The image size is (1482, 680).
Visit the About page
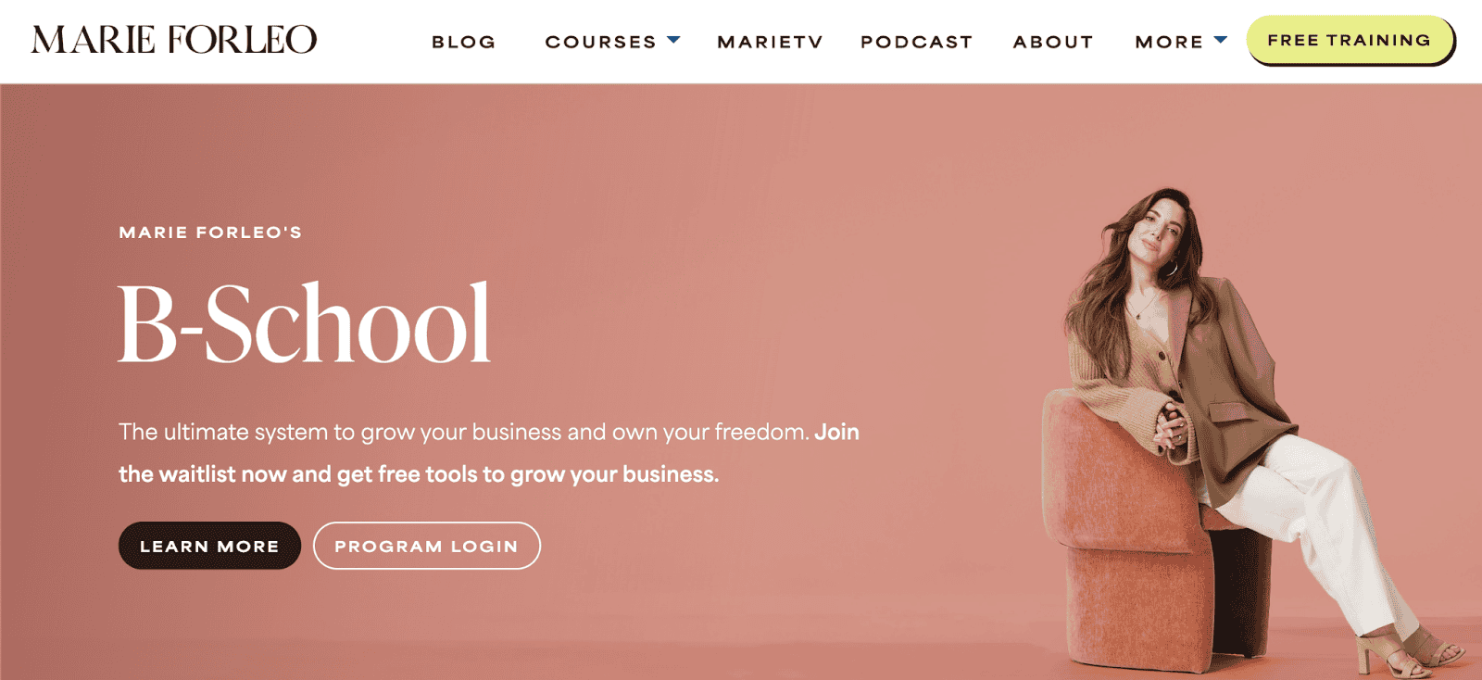pos(1053,42)
